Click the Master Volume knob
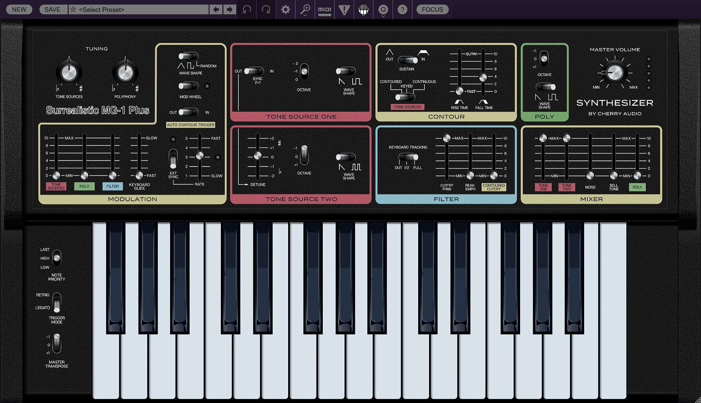 tap(615, 73)
